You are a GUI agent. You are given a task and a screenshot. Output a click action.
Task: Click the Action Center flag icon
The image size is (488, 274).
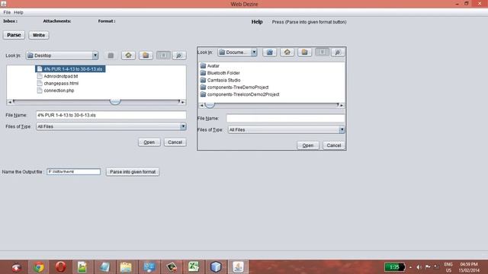pos(428,267)
